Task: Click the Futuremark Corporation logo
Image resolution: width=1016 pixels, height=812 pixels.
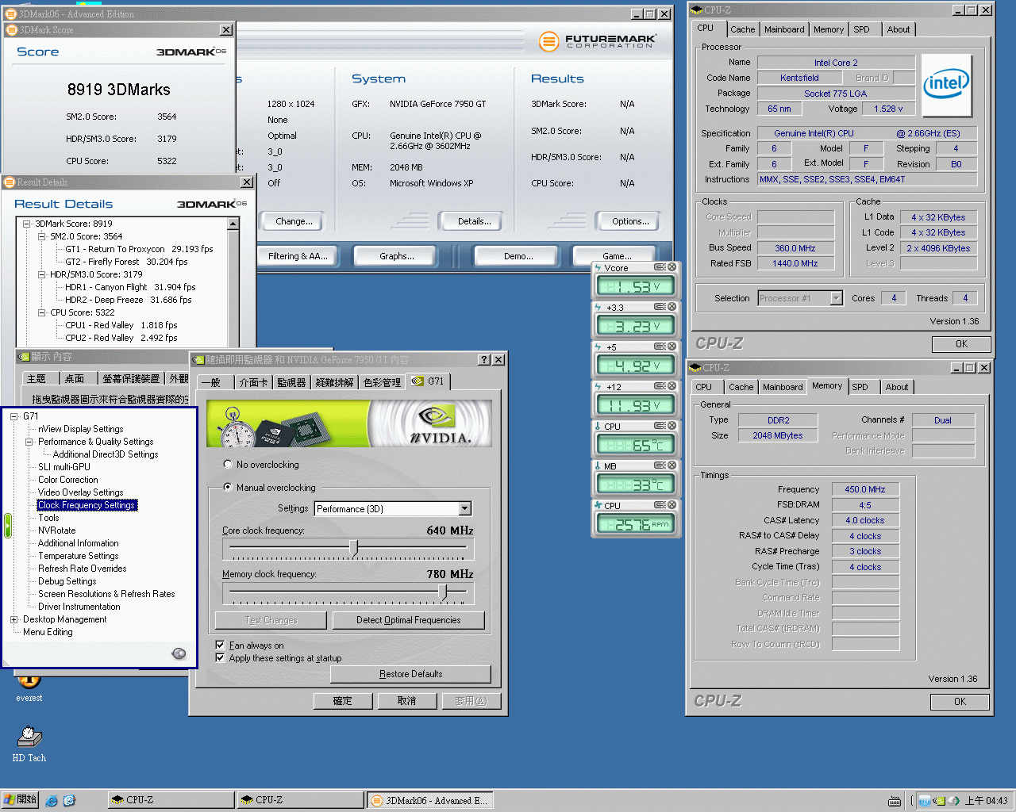Action: point(598,41)
